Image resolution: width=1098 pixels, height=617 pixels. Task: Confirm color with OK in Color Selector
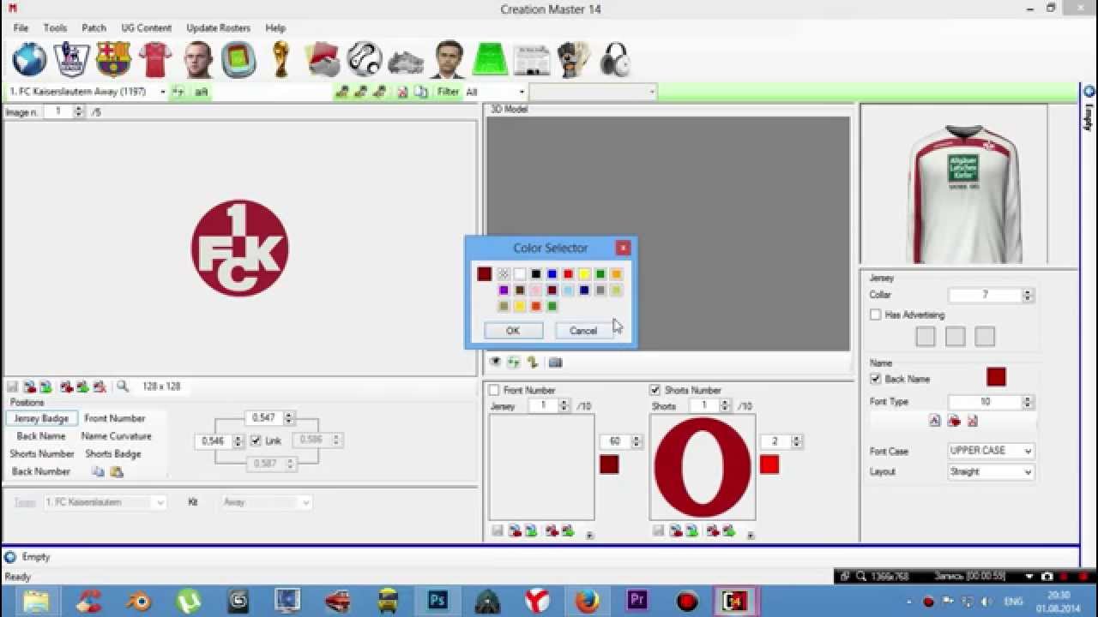pyautogui.click(x=513, y=331)
